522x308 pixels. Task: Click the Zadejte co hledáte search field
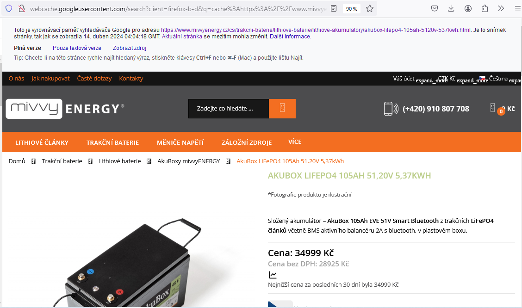tap(229, 108)
